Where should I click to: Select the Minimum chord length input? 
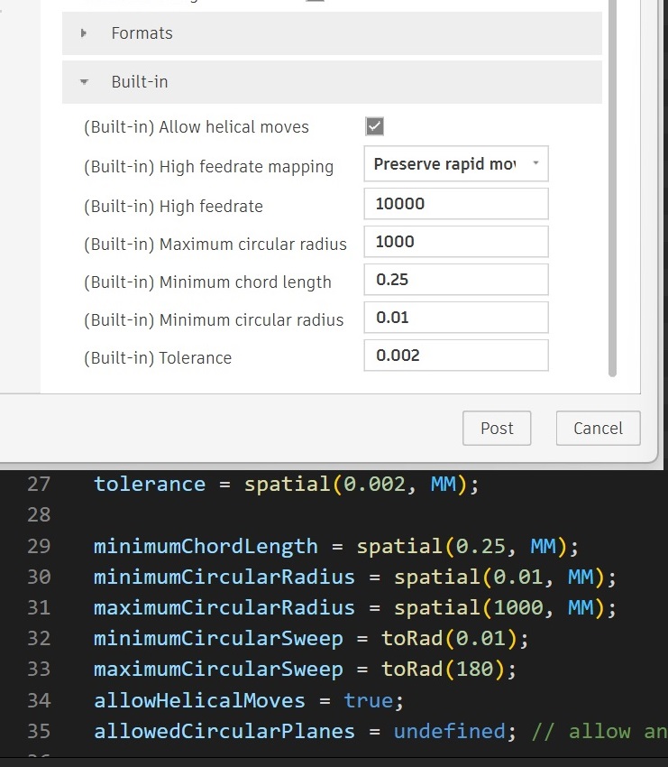456,280
